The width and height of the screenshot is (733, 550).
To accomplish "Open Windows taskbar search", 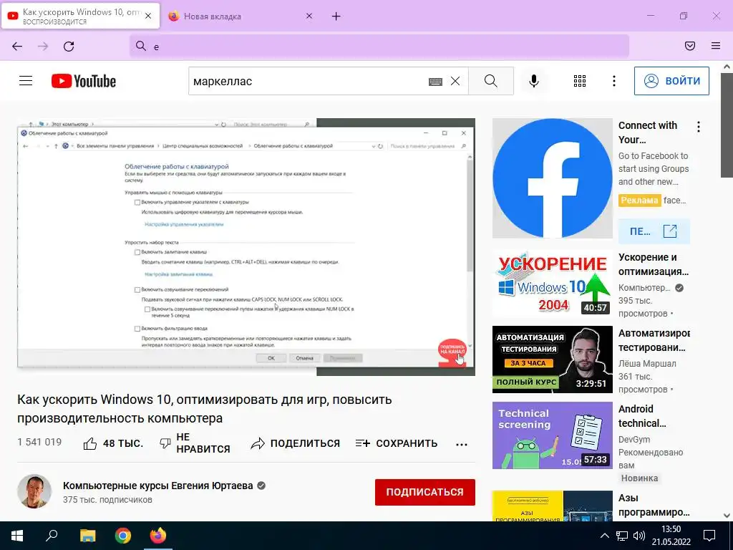I will click(x=52, y=536).
